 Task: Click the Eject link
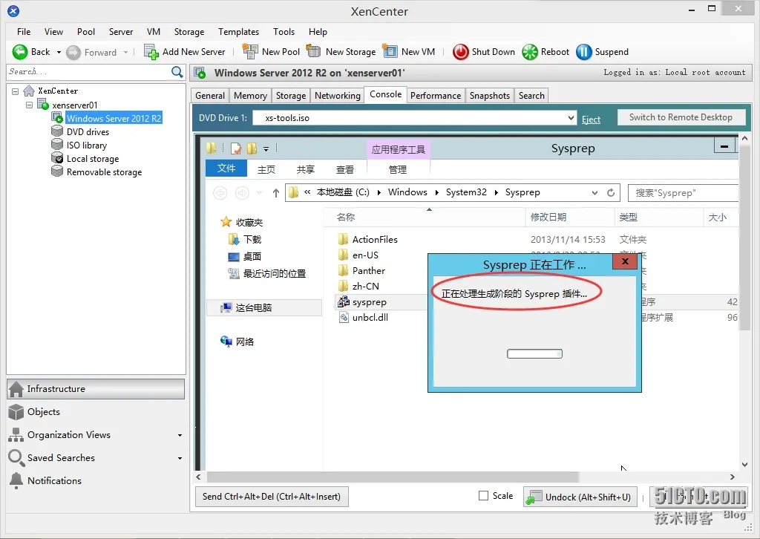[591, 120]
